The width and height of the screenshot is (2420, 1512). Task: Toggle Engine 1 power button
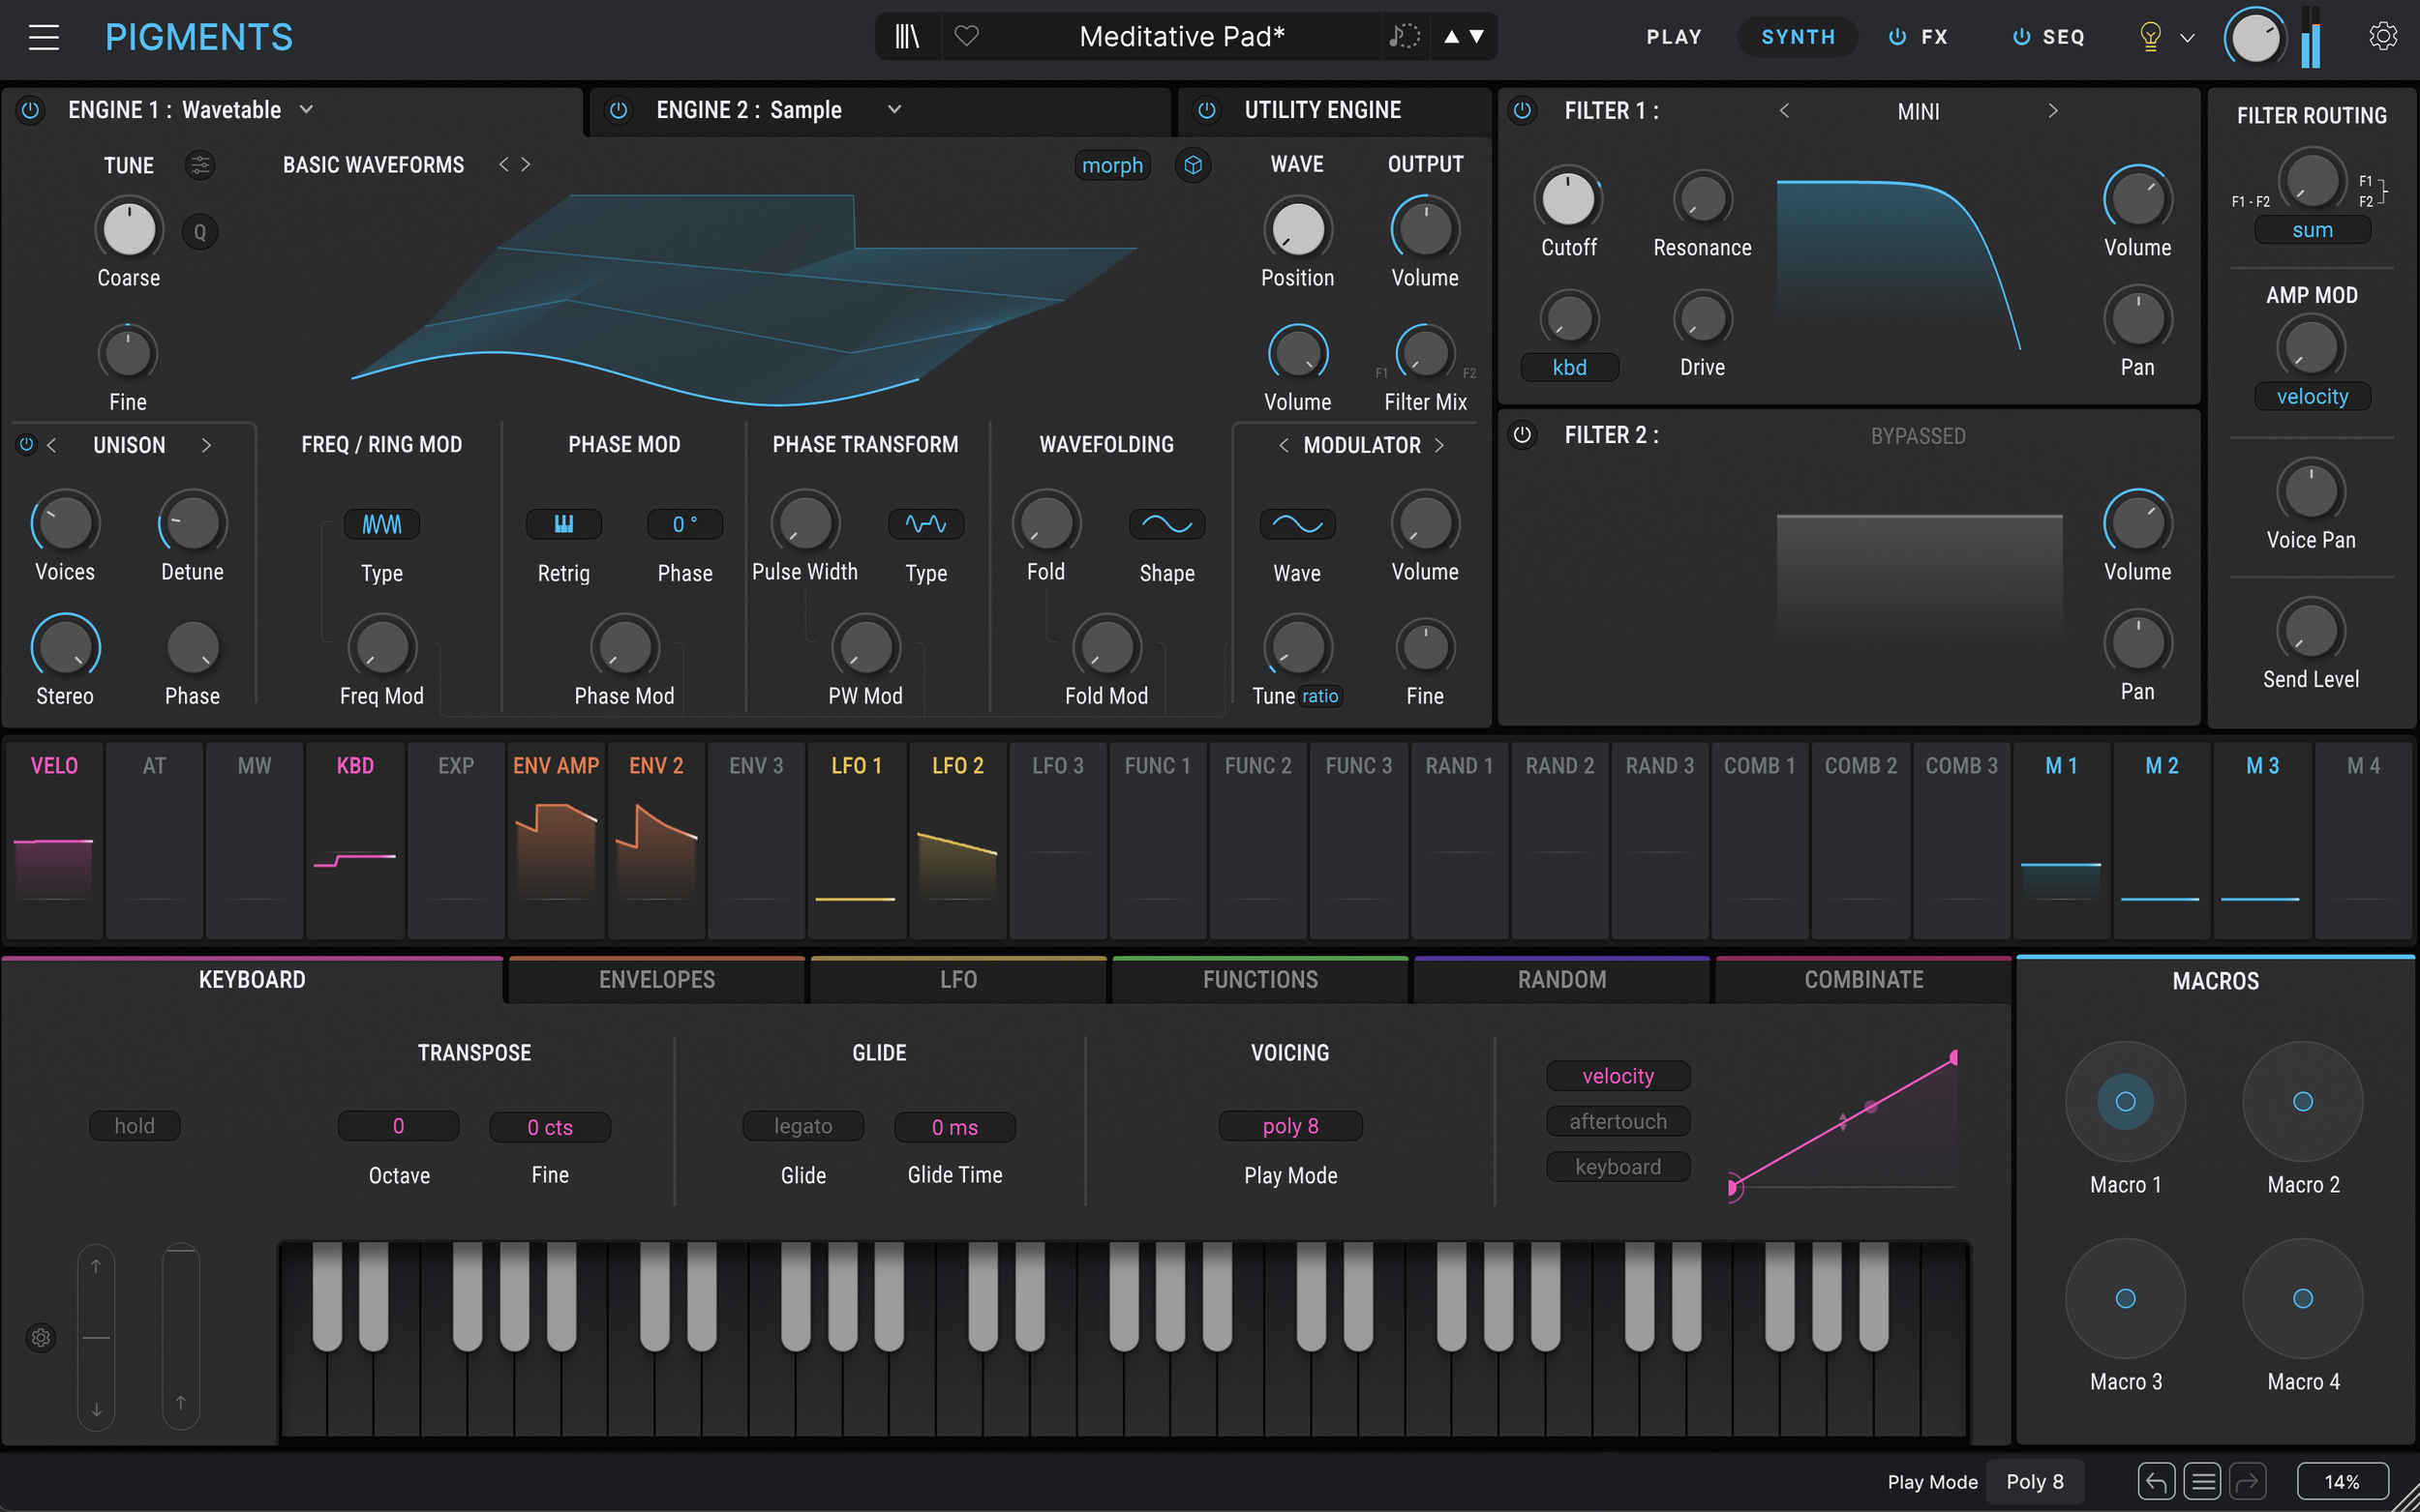click(30, 110)
